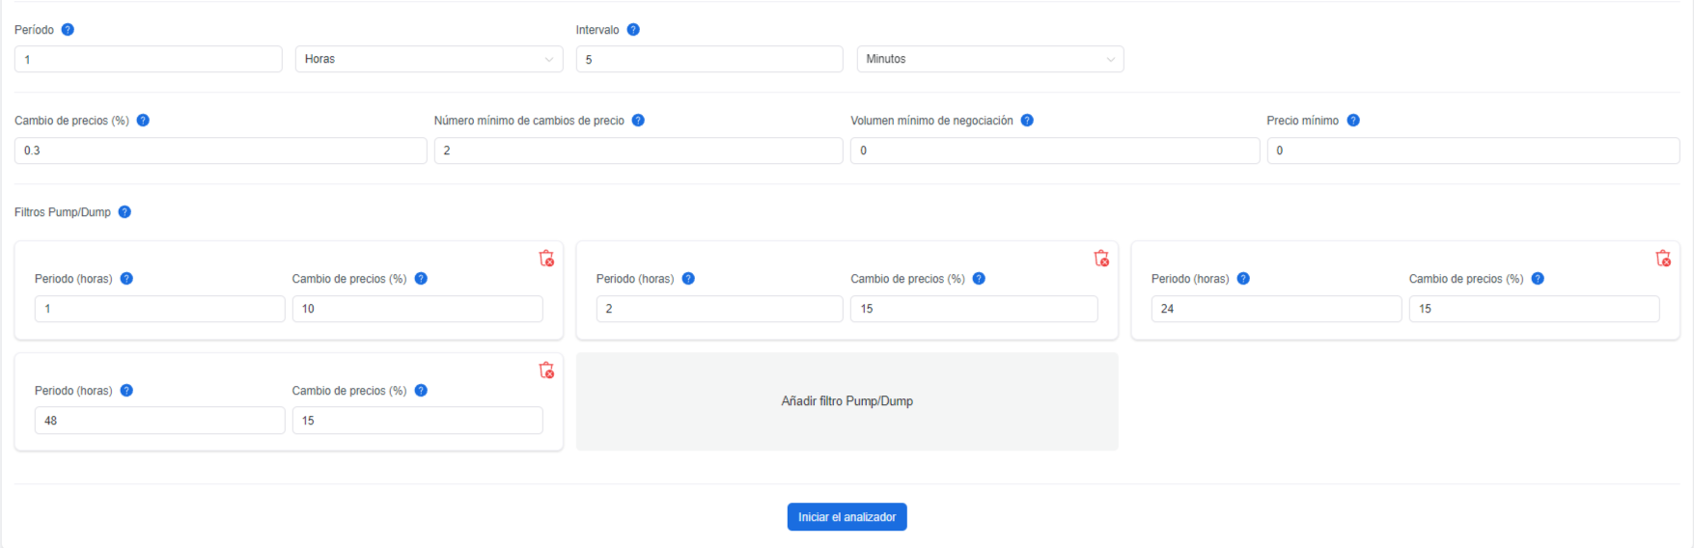Focus the Precio mínimo input field

(x=1473, y=151)
